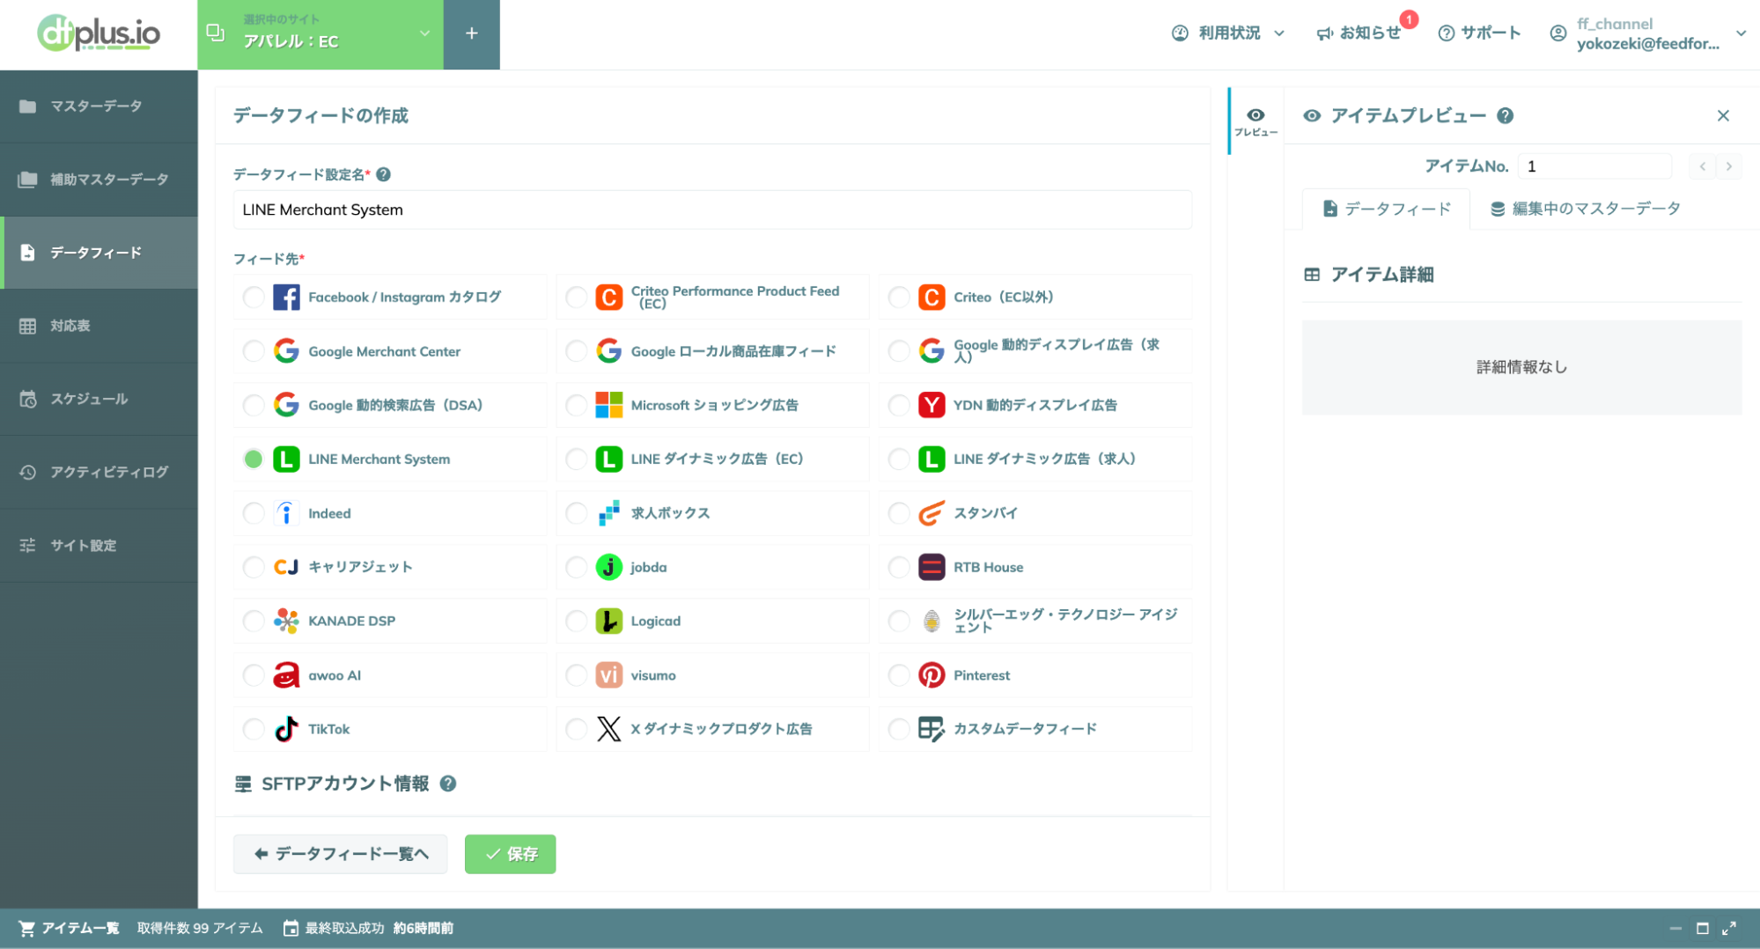Go back via データフィード一覧へ button

point(341,854)
